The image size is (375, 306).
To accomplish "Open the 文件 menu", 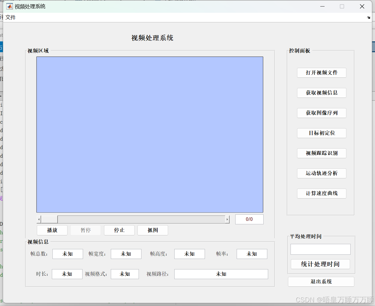I will (10, 18).
